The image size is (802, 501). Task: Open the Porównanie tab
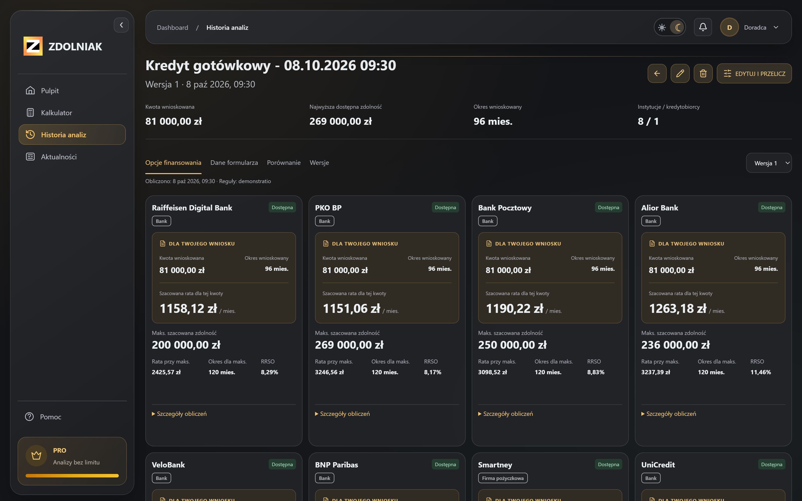(284, 162)
